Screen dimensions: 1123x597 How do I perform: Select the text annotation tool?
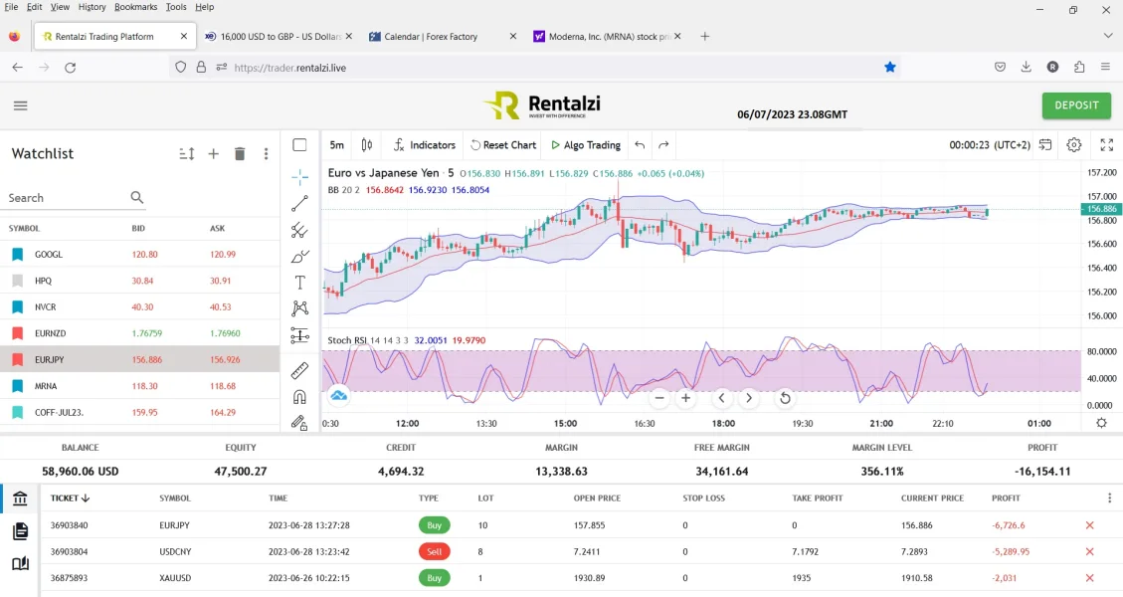pos(299,283)
